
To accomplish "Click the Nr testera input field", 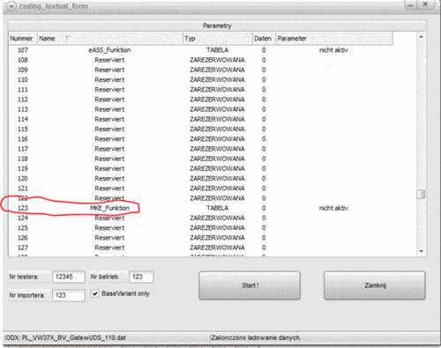I will point(69,277).
